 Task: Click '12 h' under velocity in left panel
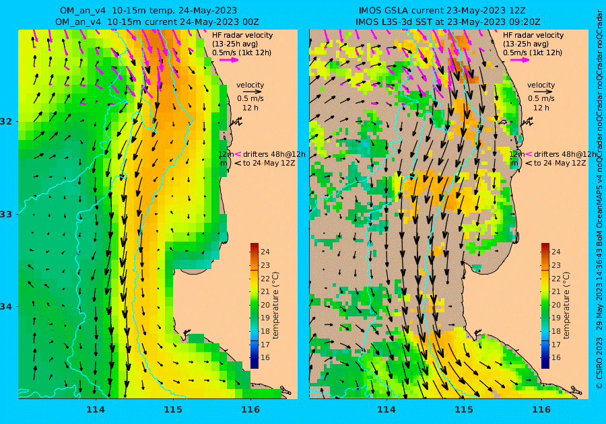click(250, 108)
